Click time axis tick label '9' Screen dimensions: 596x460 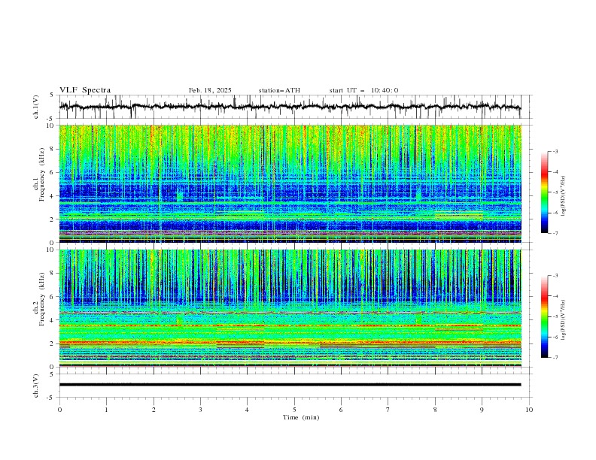point(482,410)
